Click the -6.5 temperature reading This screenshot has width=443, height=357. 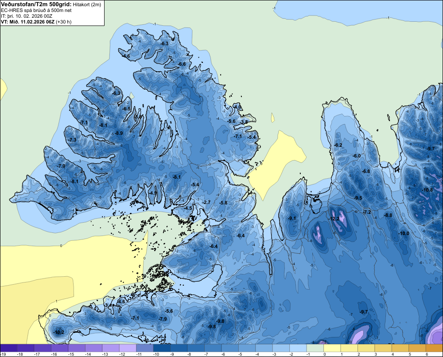click(x=127, y=109)
